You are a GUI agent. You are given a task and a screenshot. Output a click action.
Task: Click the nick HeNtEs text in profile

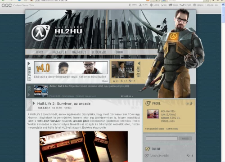pos(171,111)
